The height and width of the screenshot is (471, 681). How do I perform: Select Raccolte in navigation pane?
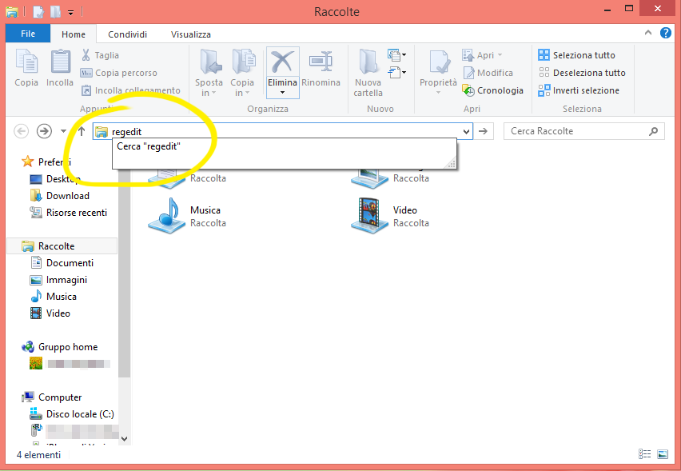coord(62,246)
